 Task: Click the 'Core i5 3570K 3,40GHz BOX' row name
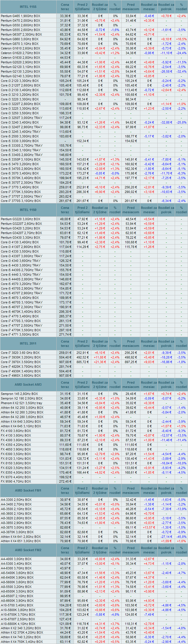21,178
